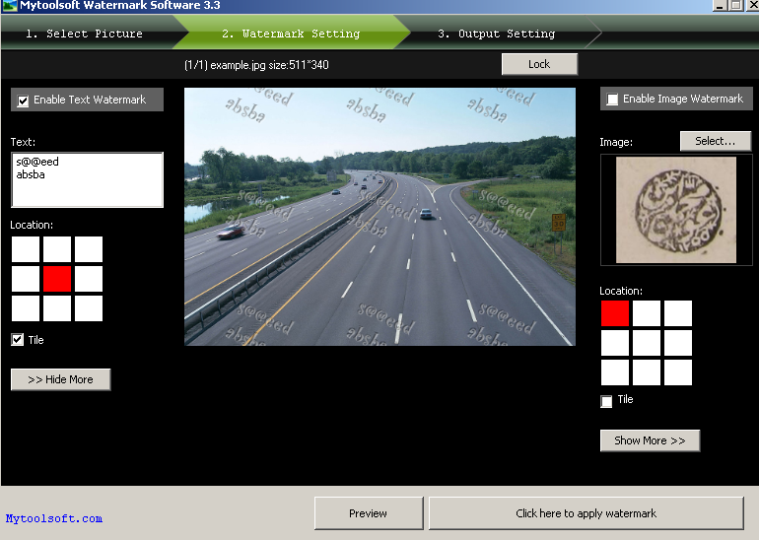
Task: Select top-right location cell for image watermark
Action: point(678,313)
